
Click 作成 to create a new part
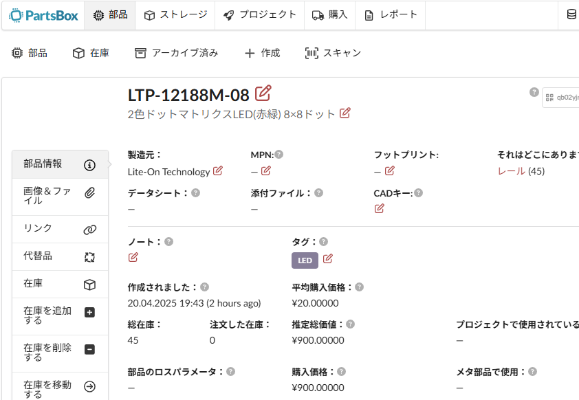click(x=263, y=53)
